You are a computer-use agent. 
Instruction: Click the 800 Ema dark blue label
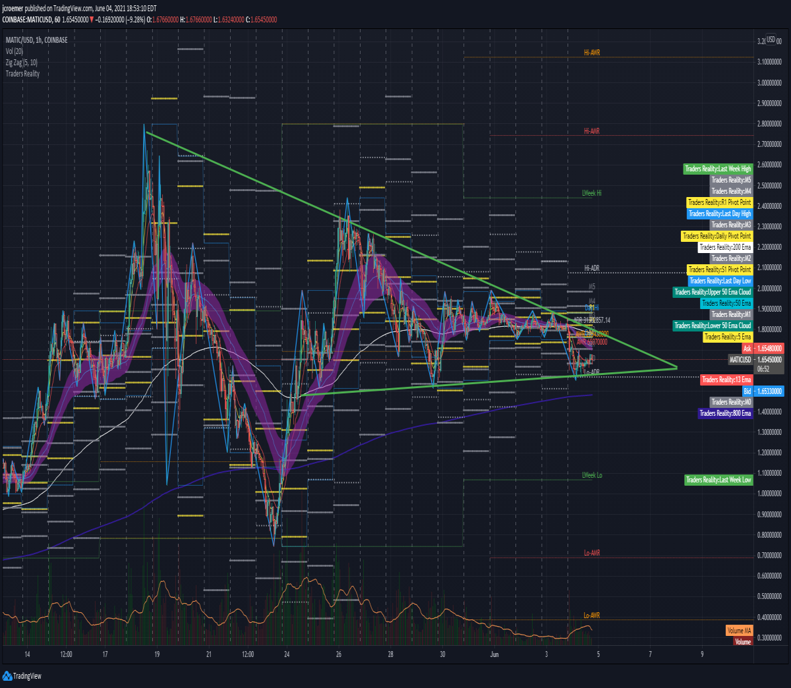click(x=725, y=413)
